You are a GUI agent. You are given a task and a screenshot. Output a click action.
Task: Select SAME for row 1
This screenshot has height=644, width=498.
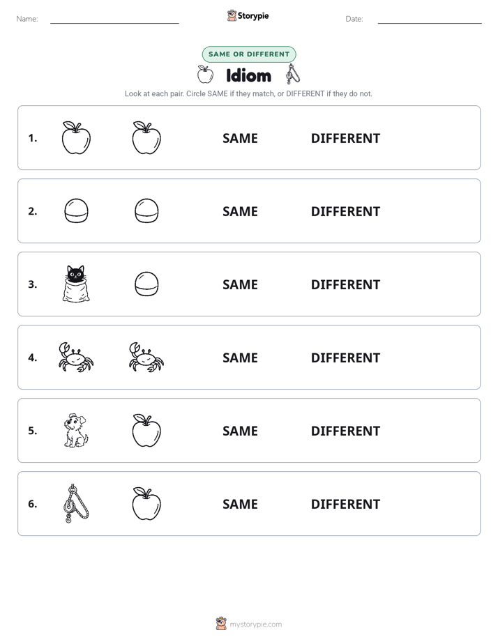click(x=240, y=139)
